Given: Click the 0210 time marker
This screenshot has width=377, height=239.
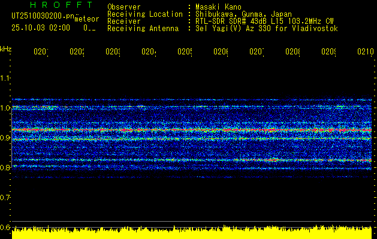Looking at the screenshot, I should (366, 51).
